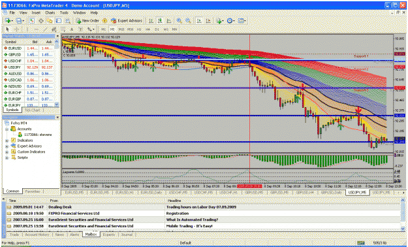This screenshot has height=247, width=408.
Task: Switch to M15 timeframe
Action: coord(121,29)
